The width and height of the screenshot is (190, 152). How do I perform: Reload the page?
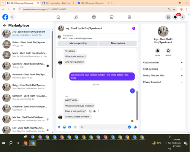[14, 9]
